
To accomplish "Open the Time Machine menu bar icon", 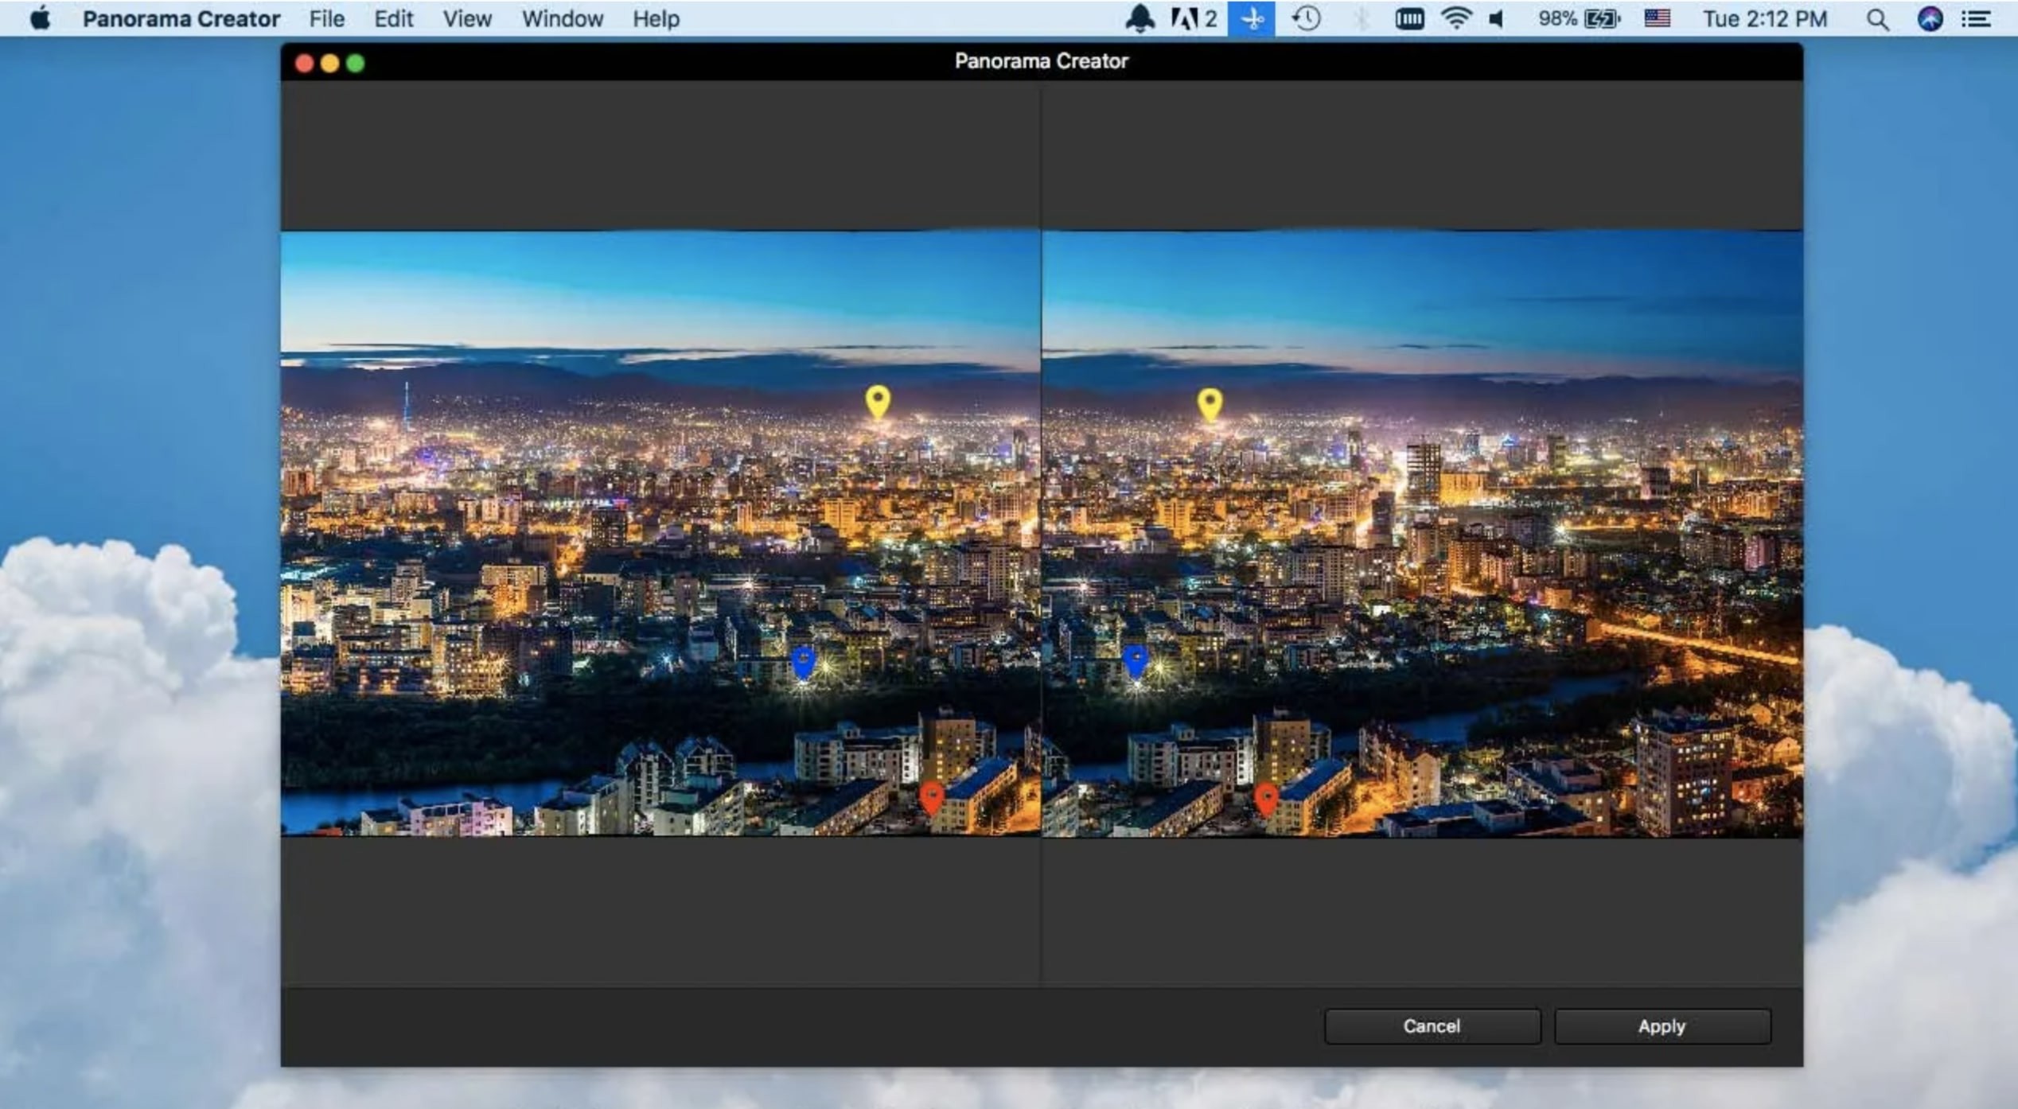I will (x=1306, y=18).
